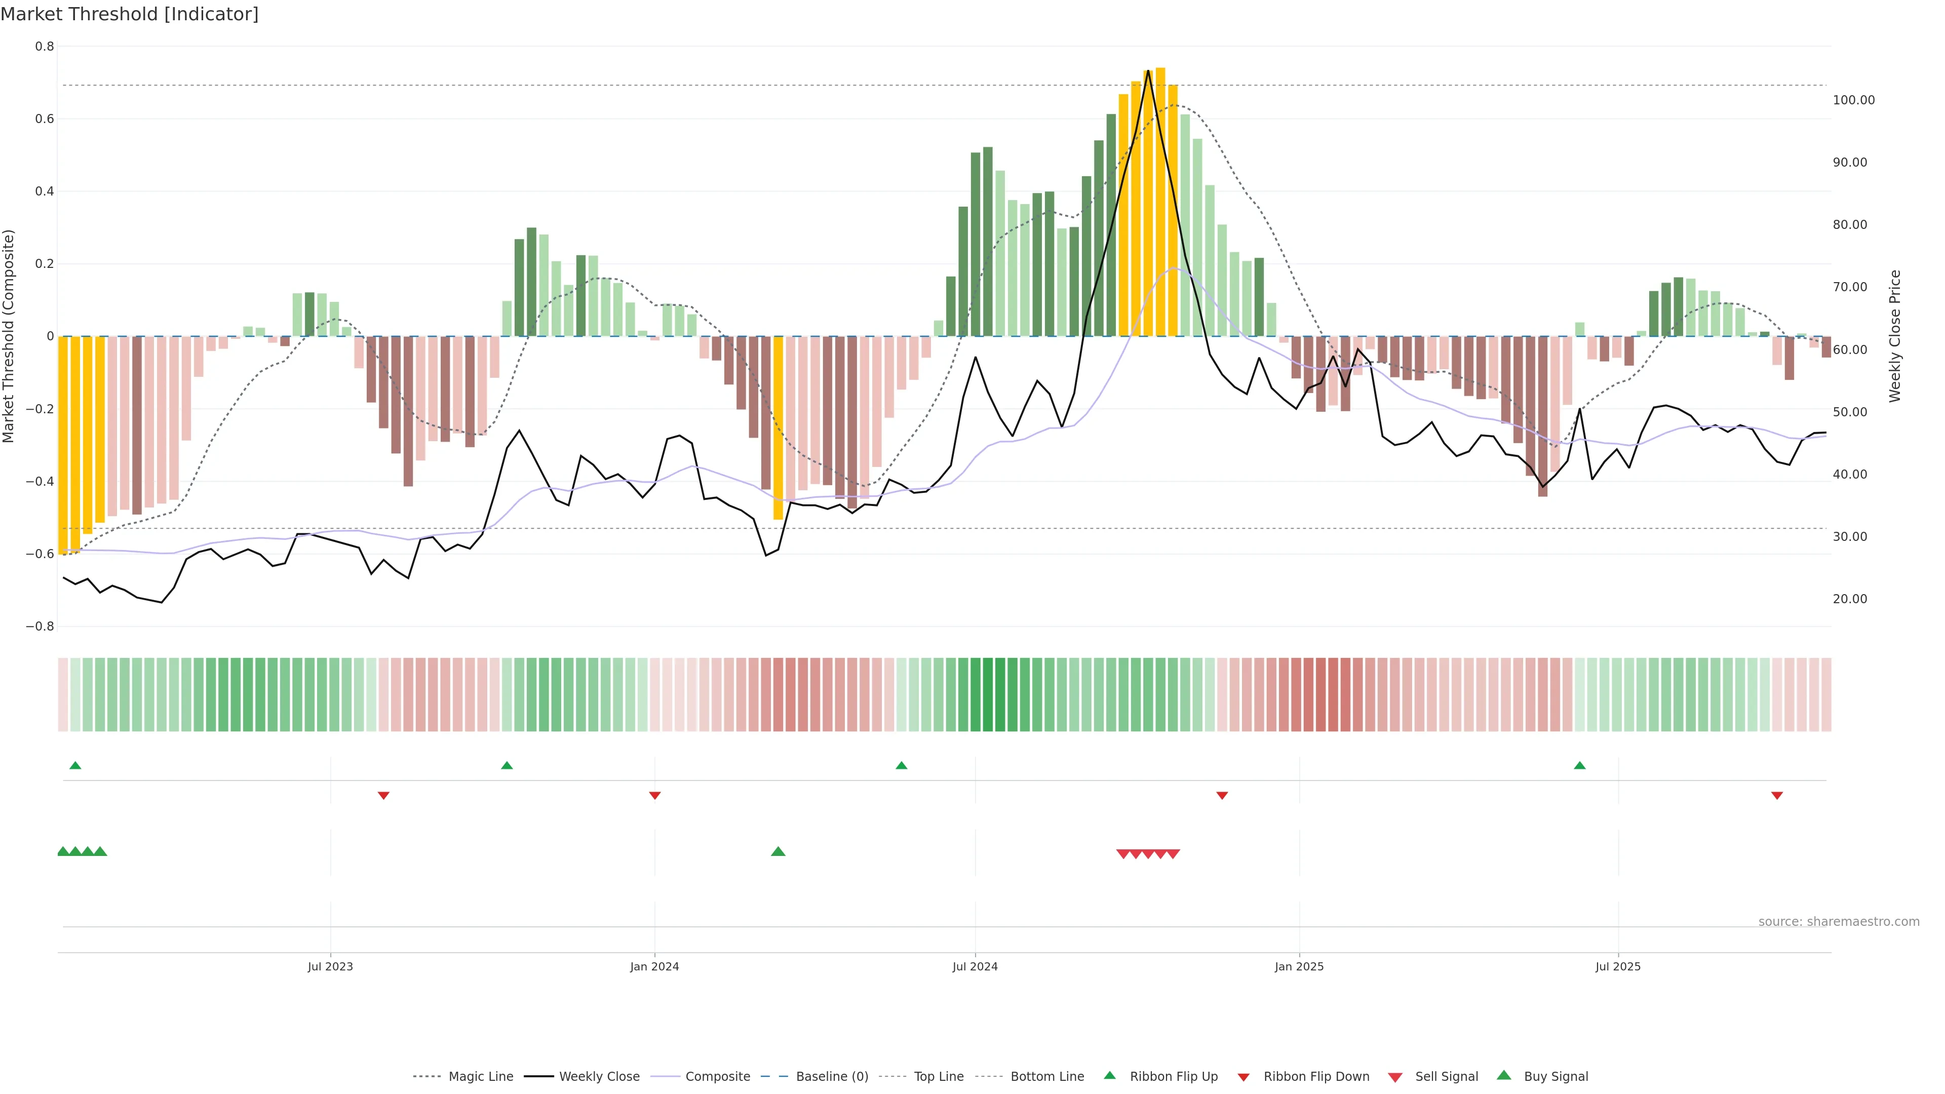
Task: Toggle Magic Line legend entry
Action: tap(480, 1077)
